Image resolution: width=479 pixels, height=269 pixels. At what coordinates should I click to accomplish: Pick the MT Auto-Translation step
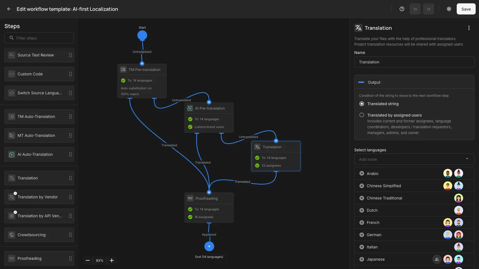[39, 135]
